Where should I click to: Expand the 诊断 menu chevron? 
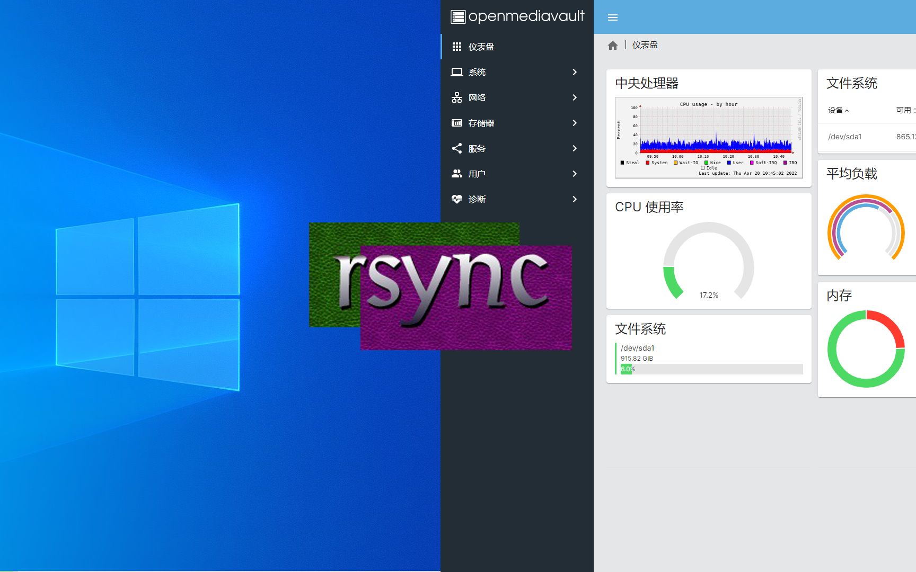(575, 199)
